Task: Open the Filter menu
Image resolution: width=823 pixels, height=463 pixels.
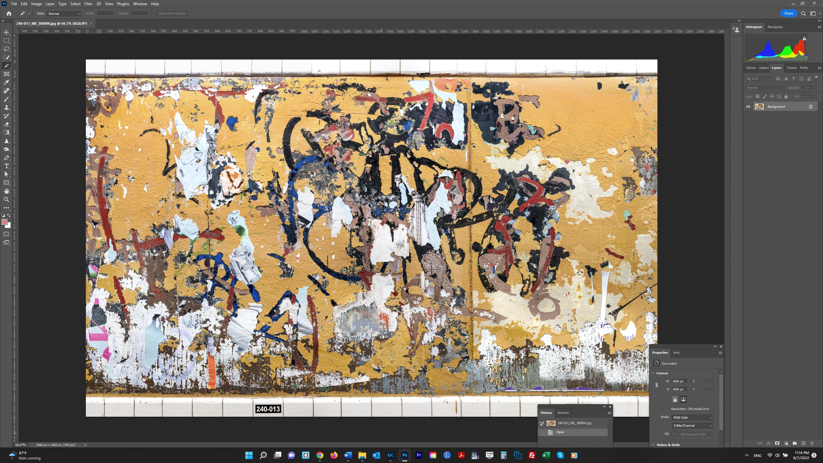Action: (x=88, y=4)
